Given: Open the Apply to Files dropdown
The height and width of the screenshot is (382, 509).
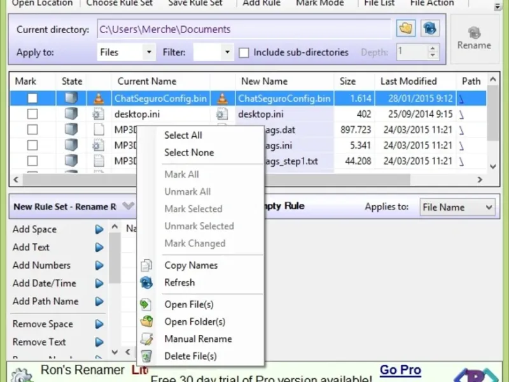Looking at the screenshot, I should [x=149, y=52].
